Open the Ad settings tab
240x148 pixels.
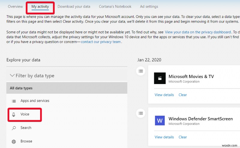[149, 6]
